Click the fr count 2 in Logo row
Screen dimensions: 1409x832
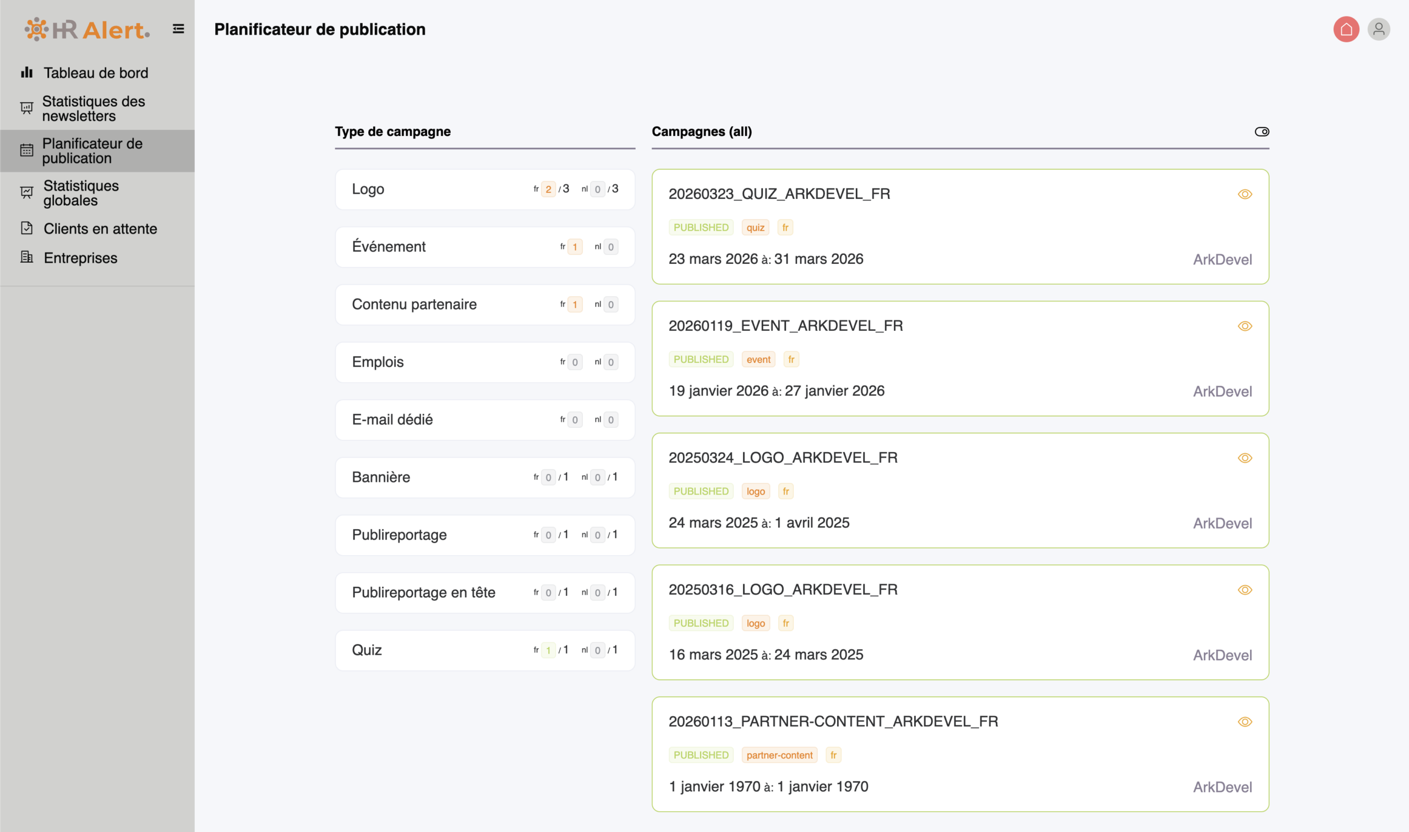click(x=548, y=189)
